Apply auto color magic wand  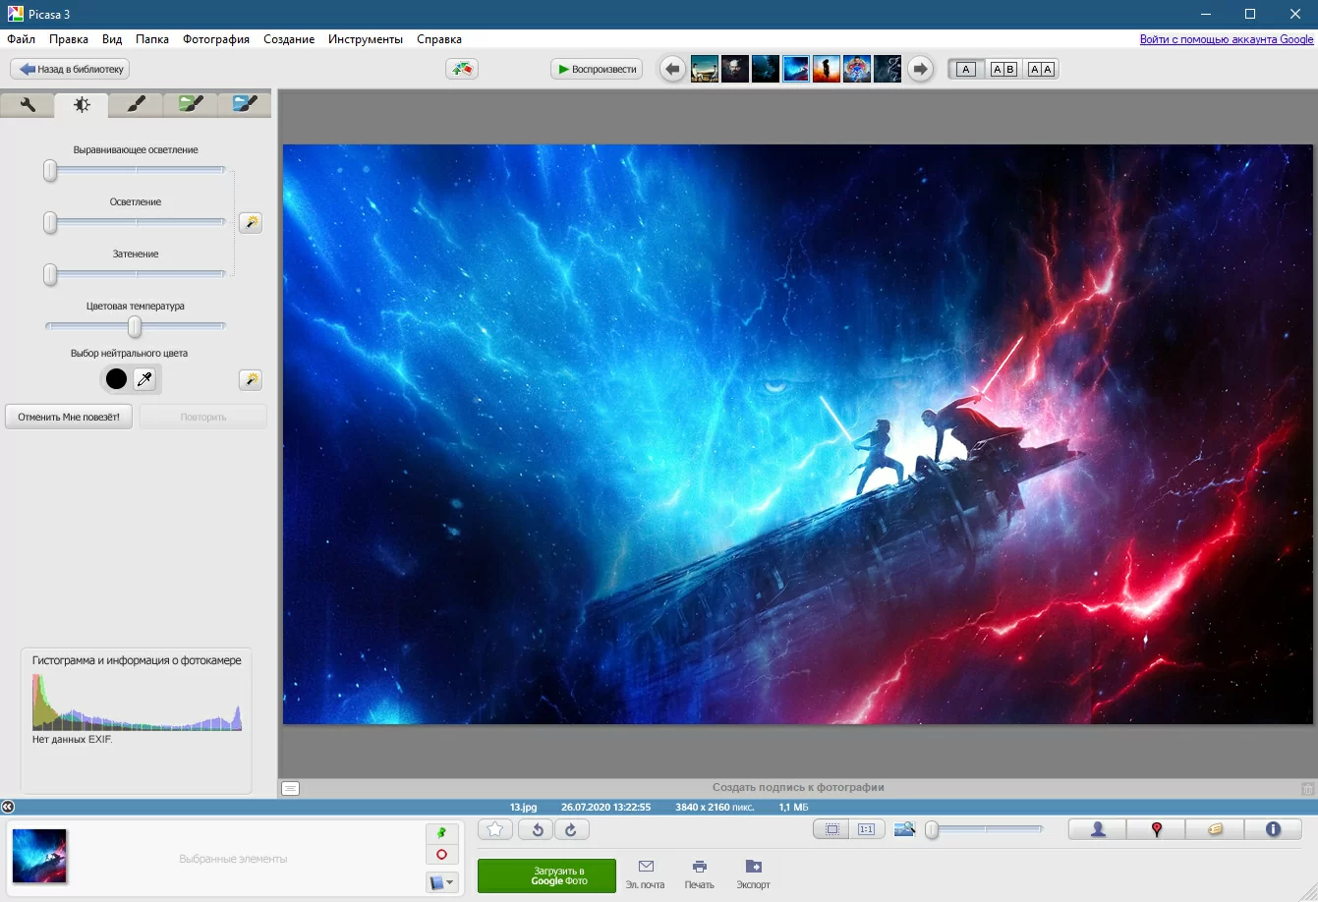[x=251, y=379]
